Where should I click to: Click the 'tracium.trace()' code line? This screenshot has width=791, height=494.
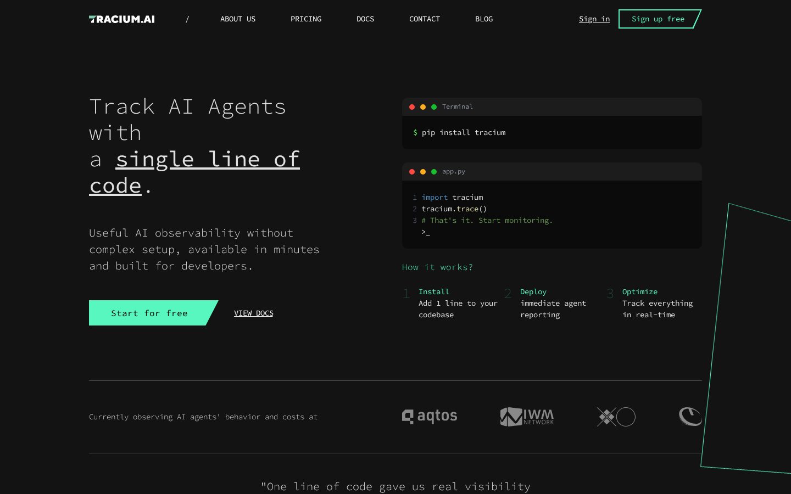[x=454, y=209]
